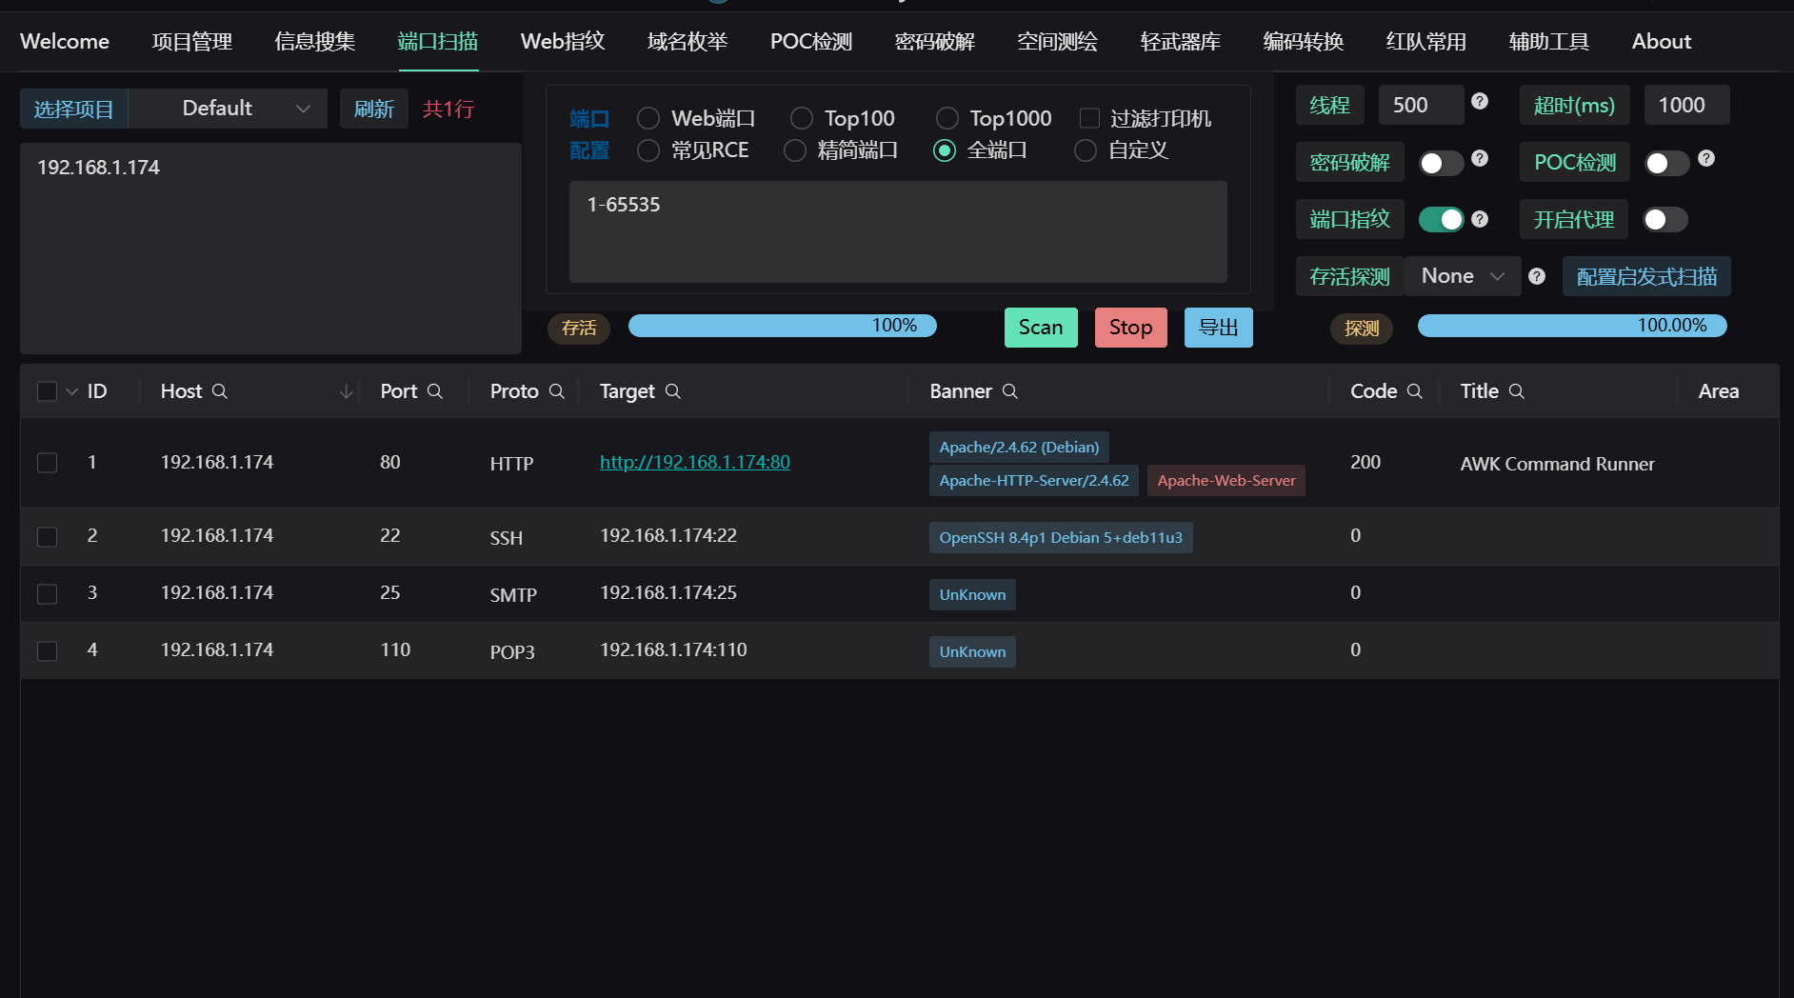
Task: Open the http://192.168.1.174:80 link
Action: coord(695,462)
